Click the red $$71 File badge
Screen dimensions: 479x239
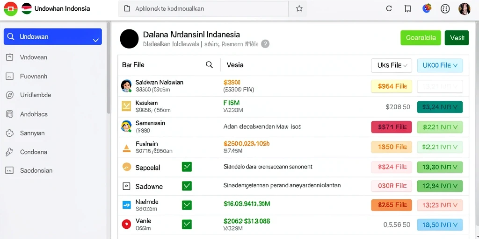coord(392,127)
